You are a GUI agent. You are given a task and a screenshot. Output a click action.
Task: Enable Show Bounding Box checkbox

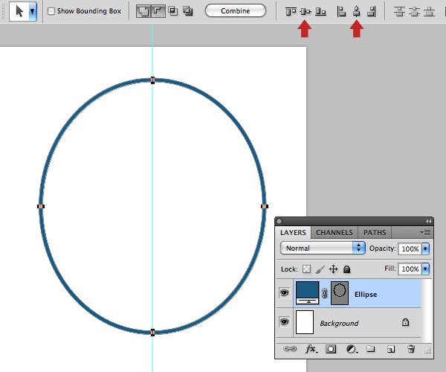point(51,11)
